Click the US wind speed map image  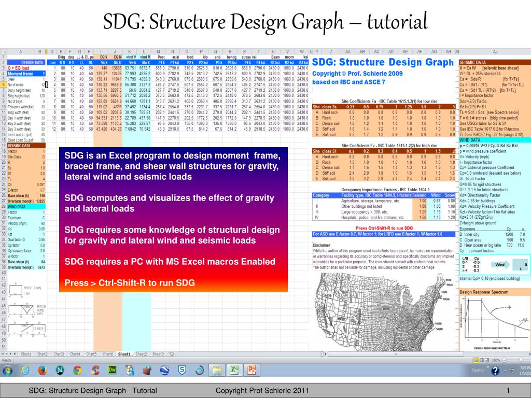(x=384, y=312)
